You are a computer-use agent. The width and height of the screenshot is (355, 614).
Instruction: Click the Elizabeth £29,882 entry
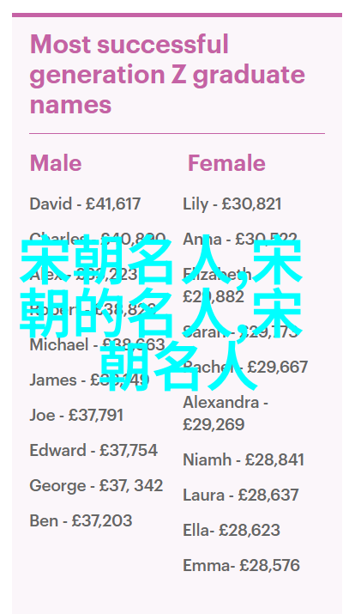click(x=218, y=285)
